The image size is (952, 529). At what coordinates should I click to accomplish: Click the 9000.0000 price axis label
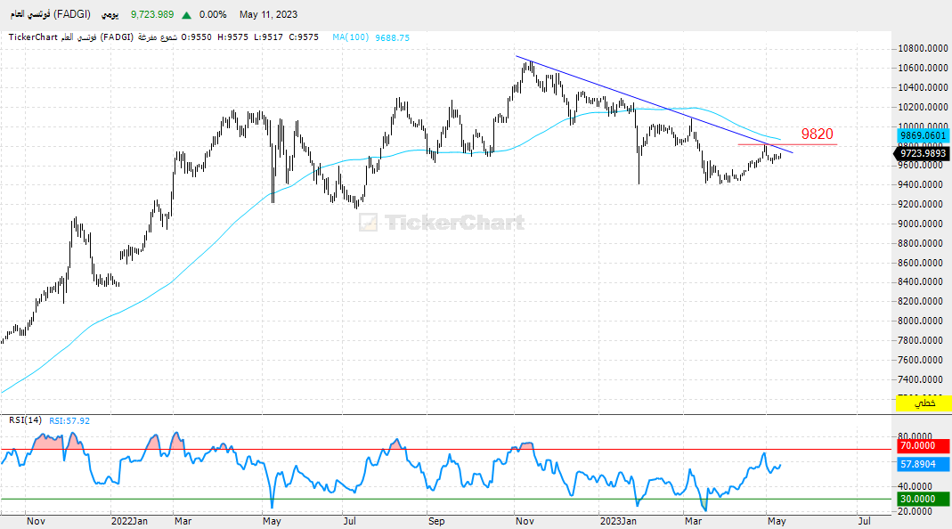[923, 224]
